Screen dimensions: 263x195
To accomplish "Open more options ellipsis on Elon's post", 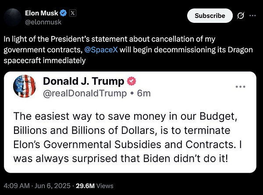I will [252, 15].
